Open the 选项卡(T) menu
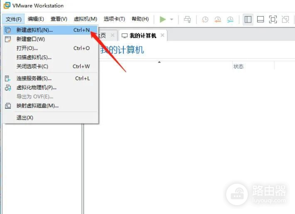295x214 pixels. pos(114,19)
